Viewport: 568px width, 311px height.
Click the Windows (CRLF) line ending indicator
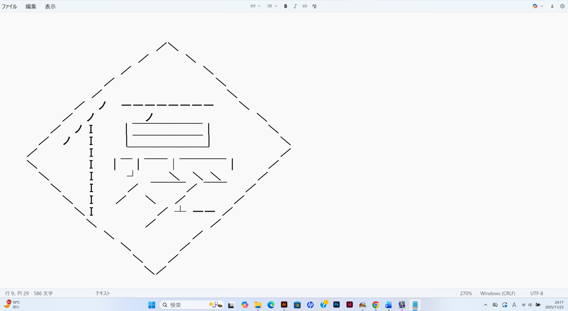coord(498,293)
